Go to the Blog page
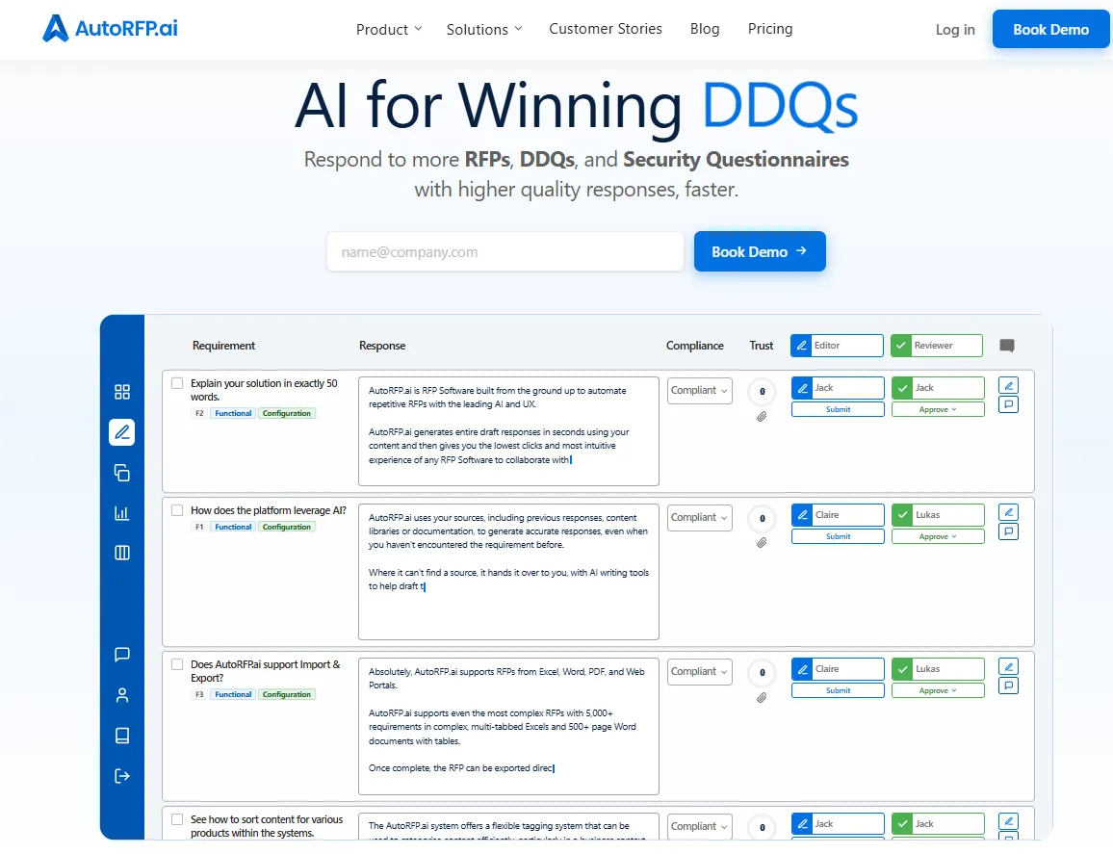1113x854 pixels. (705, 28)
